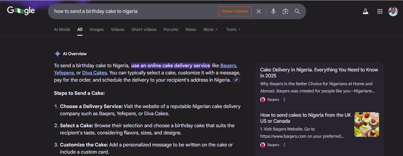Open the Forums tab
Screen dimensions: 403x156
coord(171,29)
